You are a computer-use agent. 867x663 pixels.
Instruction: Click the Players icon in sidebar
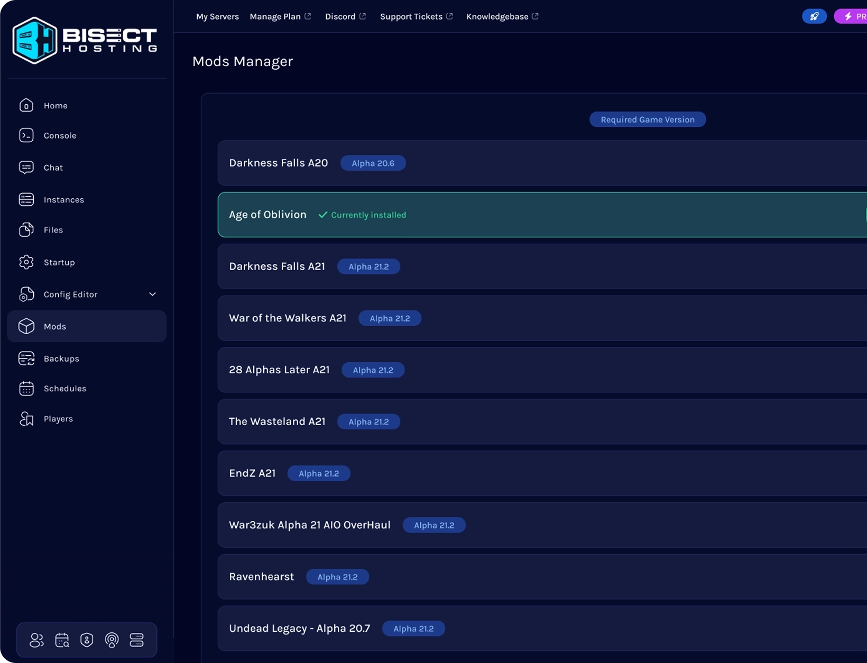[26, 419]
